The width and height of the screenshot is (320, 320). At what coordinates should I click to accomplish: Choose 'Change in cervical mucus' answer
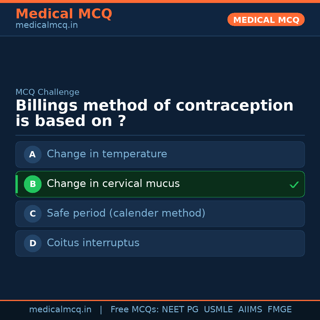113,184
